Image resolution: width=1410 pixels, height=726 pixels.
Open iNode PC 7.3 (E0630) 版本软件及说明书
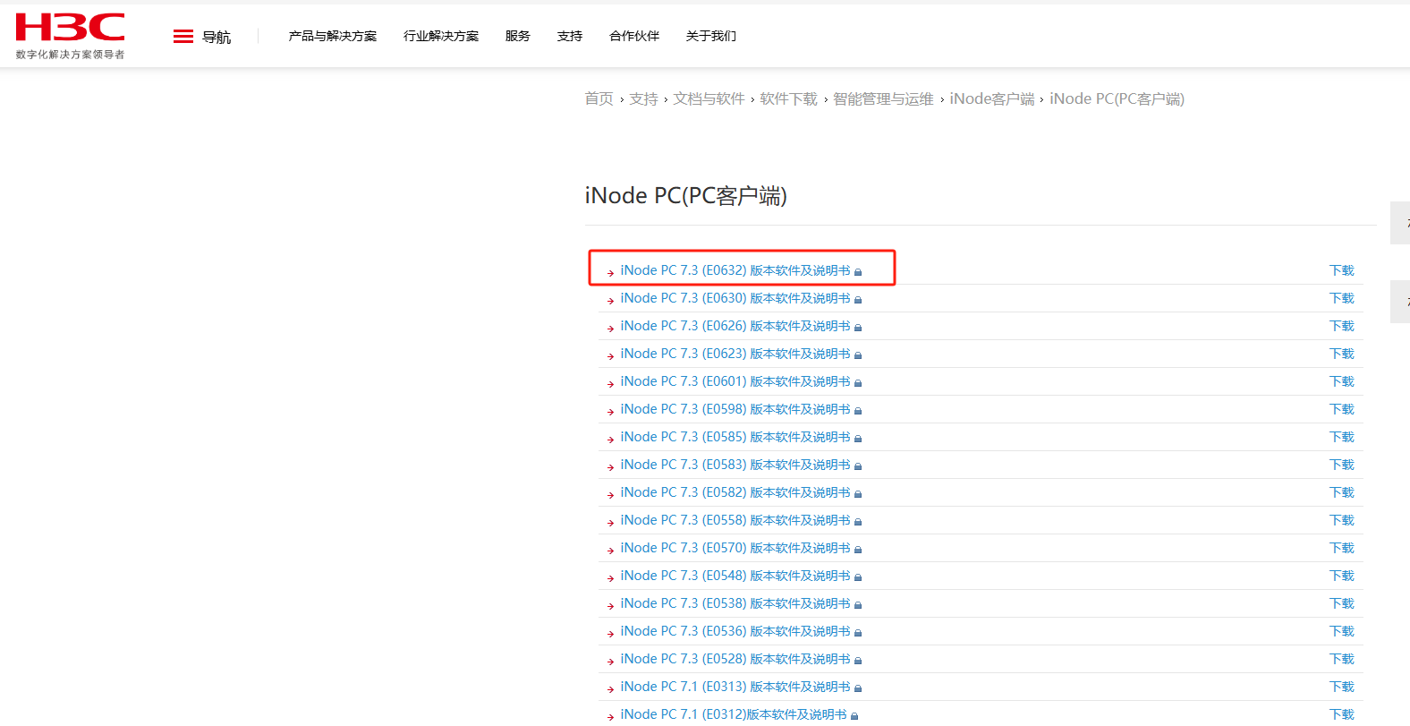click(735, 298)
